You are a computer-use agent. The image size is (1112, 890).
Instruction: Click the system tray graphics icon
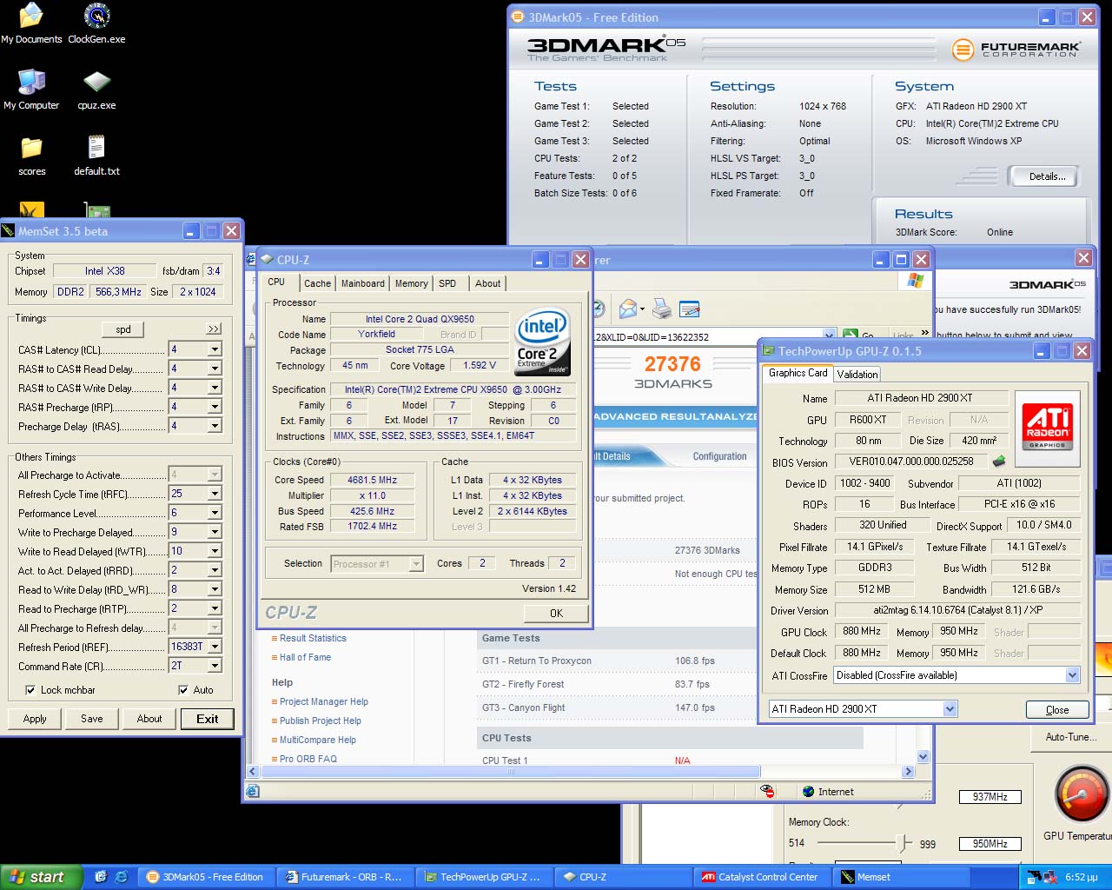tap(1036, 877)
